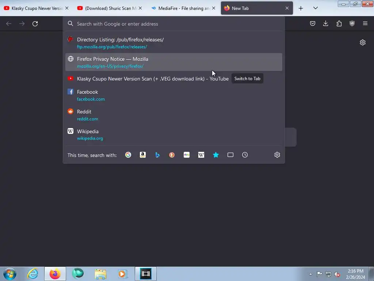
Task: Open the taskbar clock and date
Action: pos(355,274)
